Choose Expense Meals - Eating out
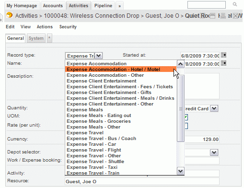244x188 pixels. [x=121, y=116]
